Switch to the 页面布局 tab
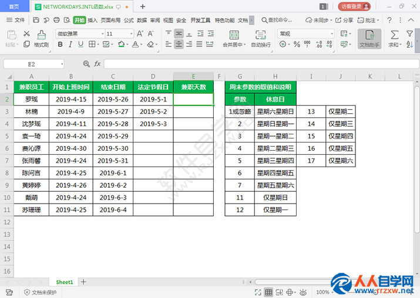This screenshot has width=420, height=298. [110, 20]
